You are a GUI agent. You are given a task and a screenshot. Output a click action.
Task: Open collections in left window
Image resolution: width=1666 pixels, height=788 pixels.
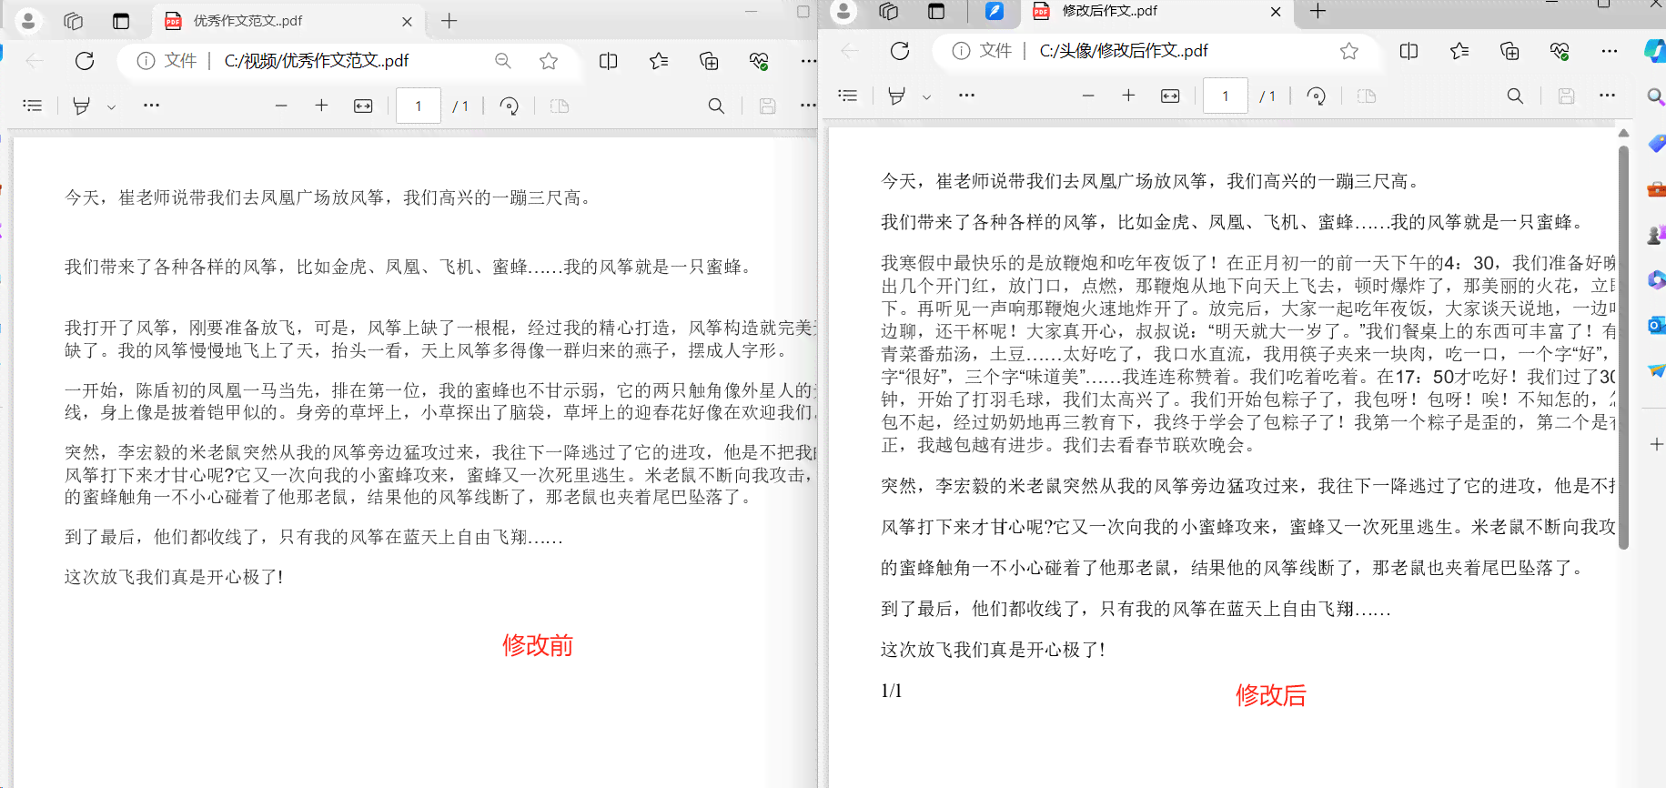click(709, 61)
